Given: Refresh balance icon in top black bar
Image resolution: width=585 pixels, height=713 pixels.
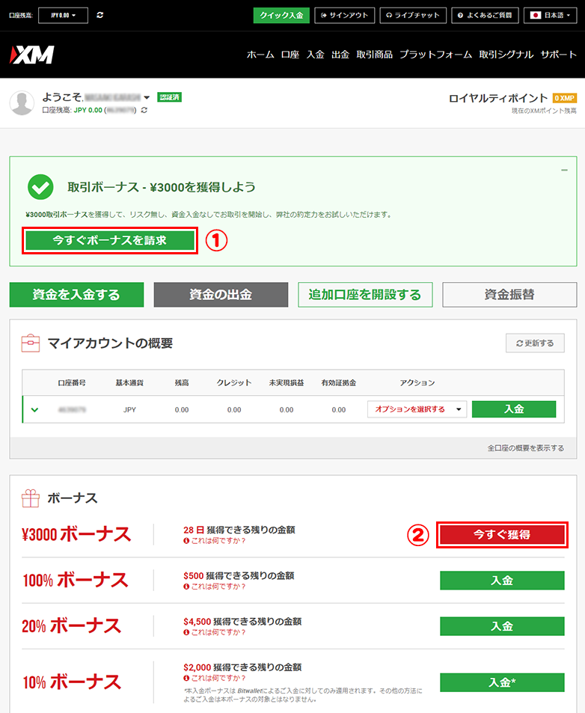Looking at the screenshot, I should 100,15.
